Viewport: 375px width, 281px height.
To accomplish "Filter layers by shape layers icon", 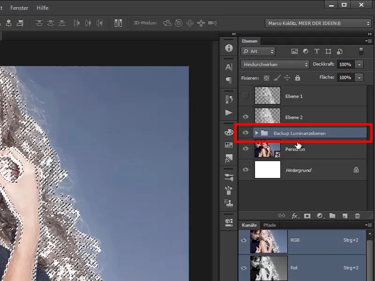I will point(328,51).
